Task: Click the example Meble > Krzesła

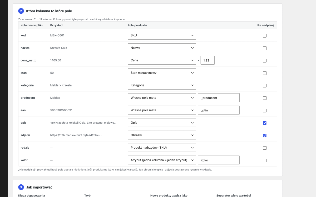Action: pos(61,85)
